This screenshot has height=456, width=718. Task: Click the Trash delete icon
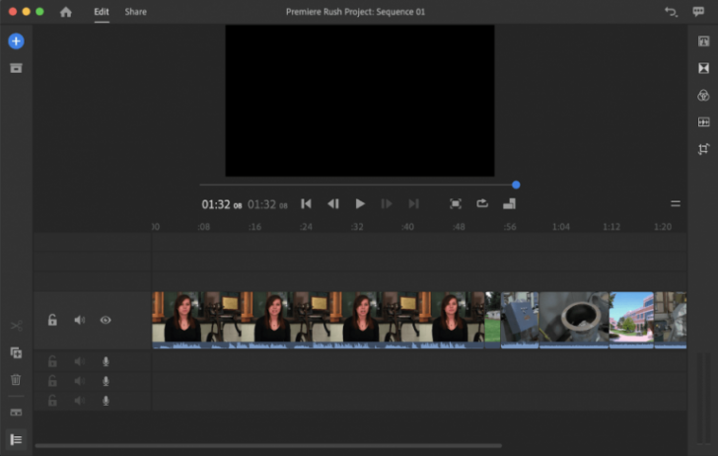click(16, 379)
